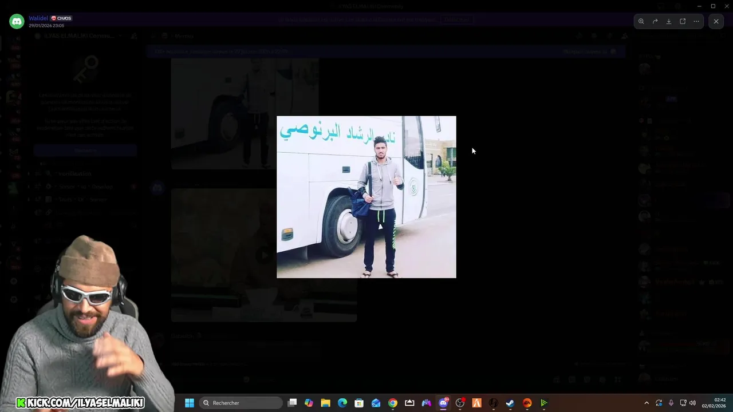Click the game controller taskbar icon
The image size is (733, 412).
(426, 403)
